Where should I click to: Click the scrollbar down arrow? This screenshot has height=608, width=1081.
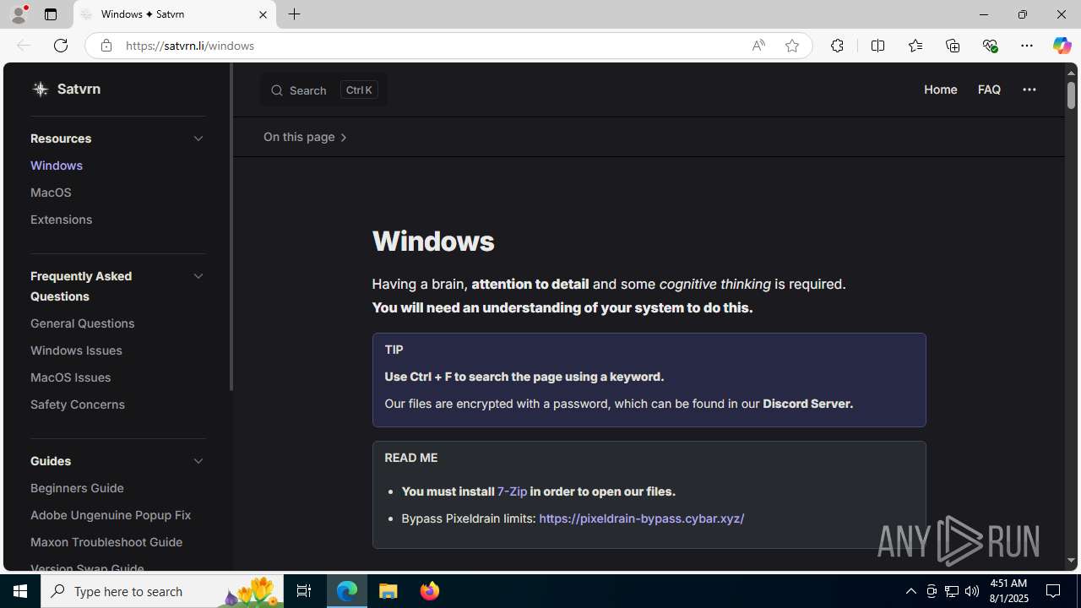pos(1071,560)
